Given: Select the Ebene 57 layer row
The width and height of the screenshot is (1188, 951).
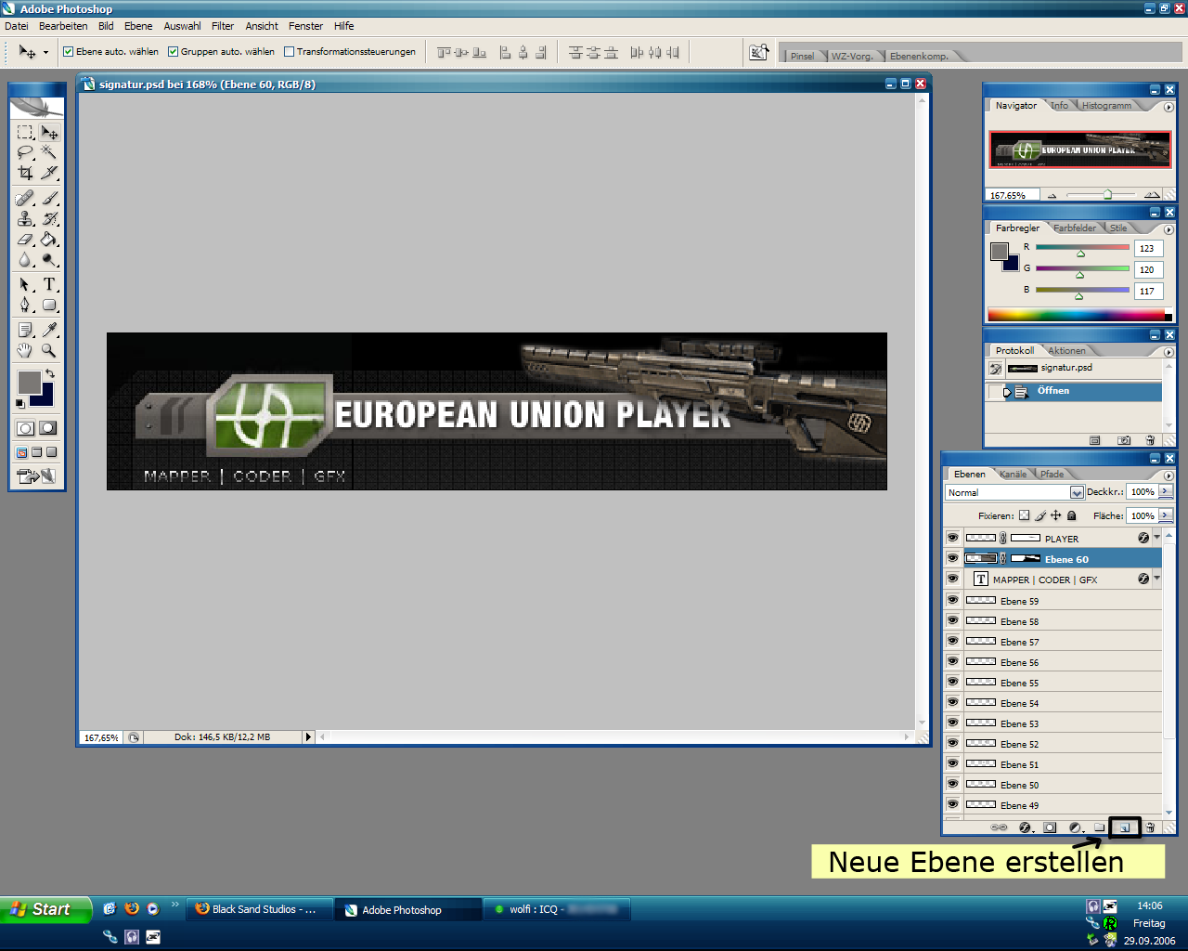Looking at the screenshot, I should coord(1052,642).
